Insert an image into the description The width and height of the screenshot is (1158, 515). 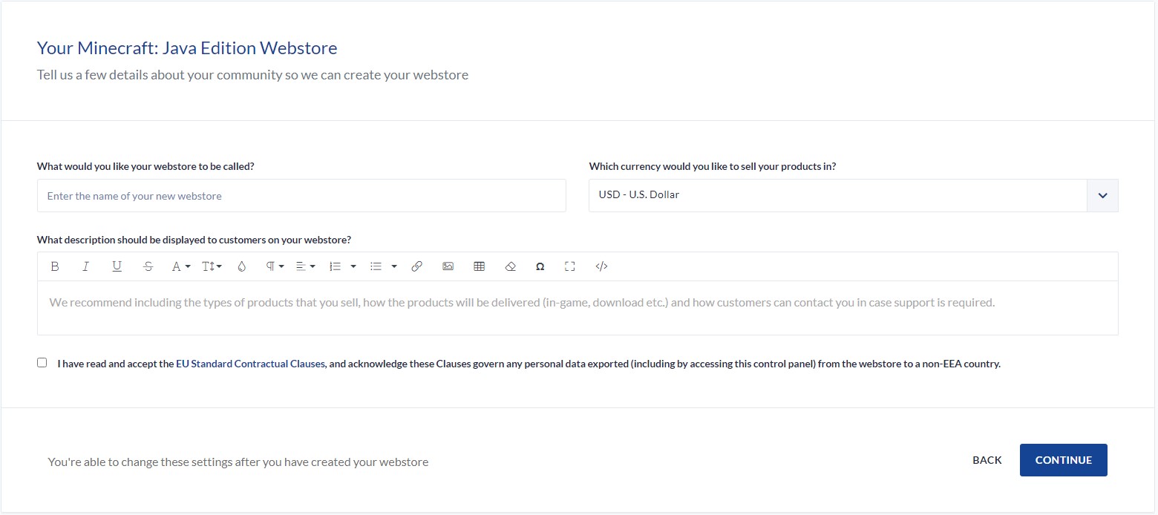tap(448, 266)
